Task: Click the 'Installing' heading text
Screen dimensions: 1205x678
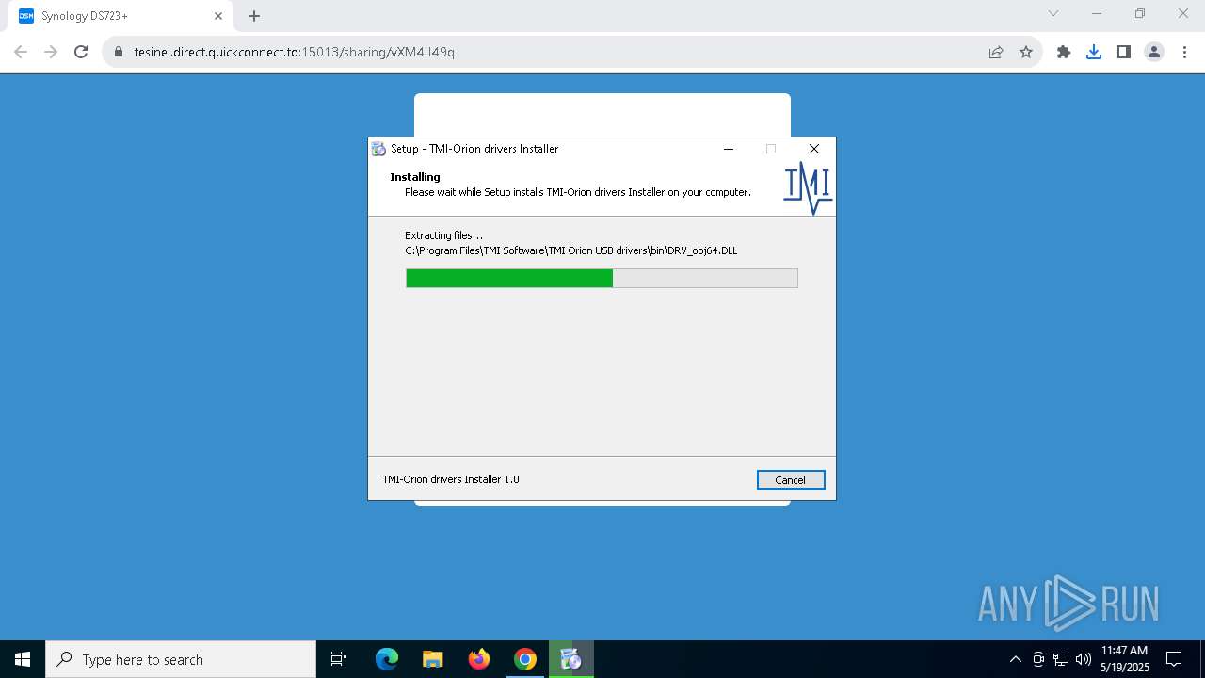Action: click(415, 177)
